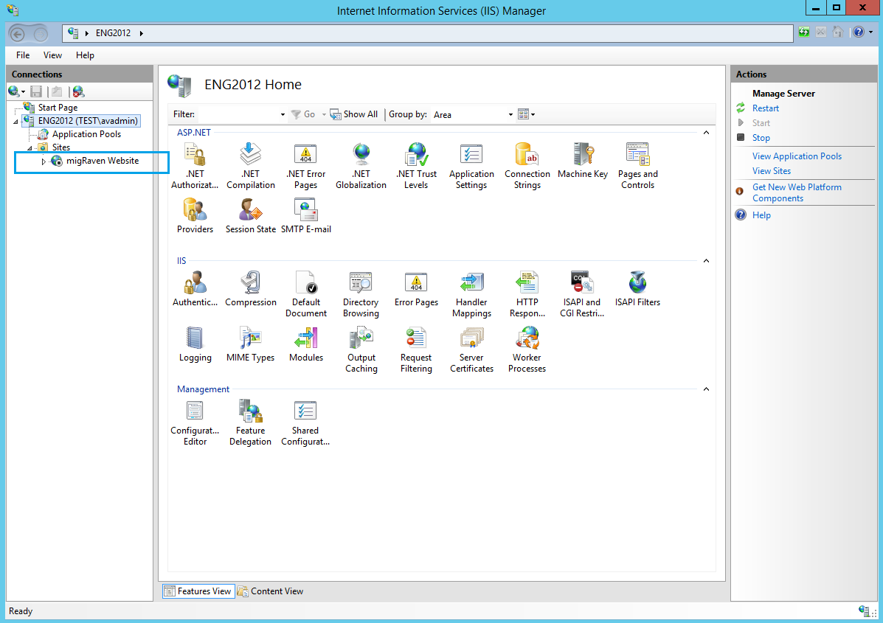Open Machine Key feature
Image resolution: width=883 pixels, height=623 pixels.
(x=583, y=161)
